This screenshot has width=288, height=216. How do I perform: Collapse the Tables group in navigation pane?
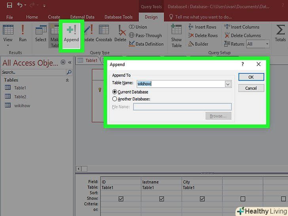[x=67, y=80]
